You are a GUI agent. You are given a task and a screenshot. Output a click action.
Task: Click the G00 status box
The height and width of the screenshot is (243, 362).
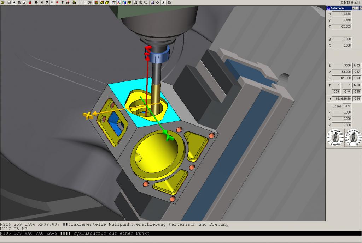coord(336,92)
